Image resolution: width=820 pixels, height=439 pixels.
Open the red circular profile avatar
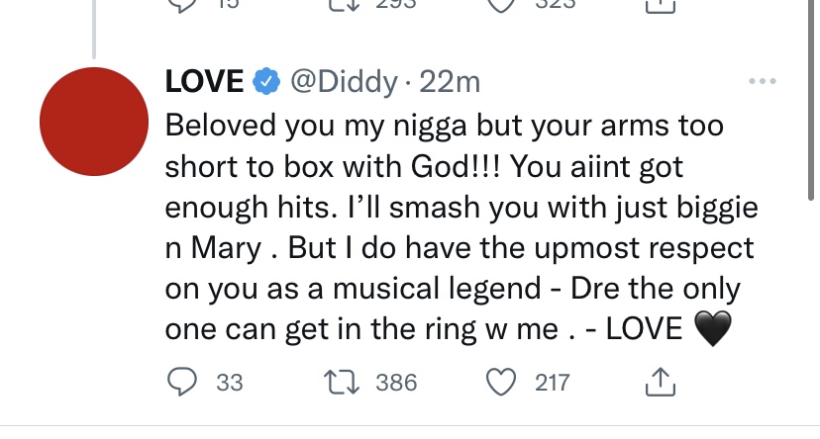pyautogui.click(x=94, y=122)
